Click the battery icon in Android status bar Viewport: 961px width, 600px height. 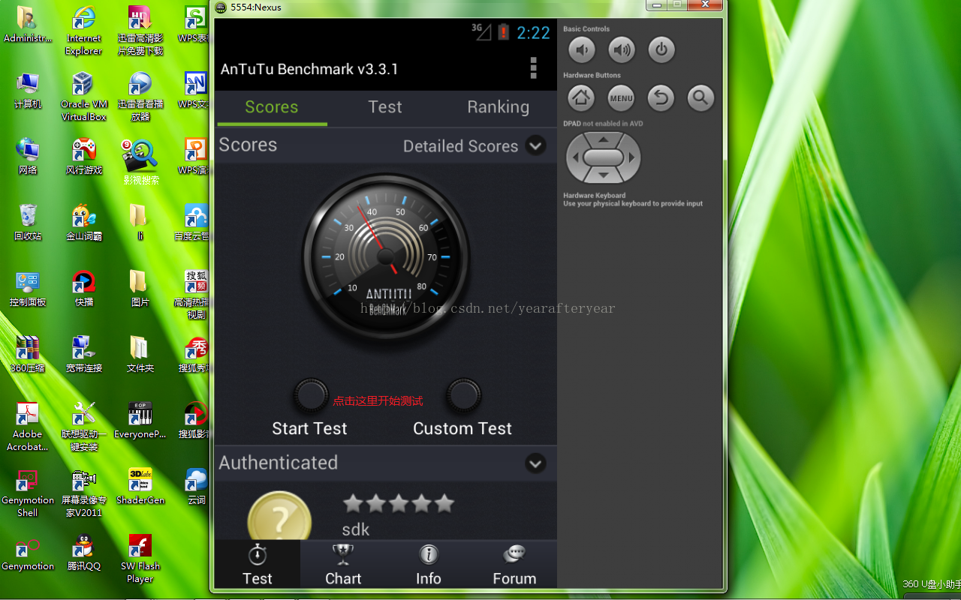(x=503, y=31)
